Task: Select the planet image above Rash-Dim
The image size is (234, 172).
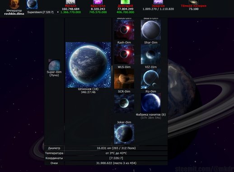Action: (x=124, y=30)
